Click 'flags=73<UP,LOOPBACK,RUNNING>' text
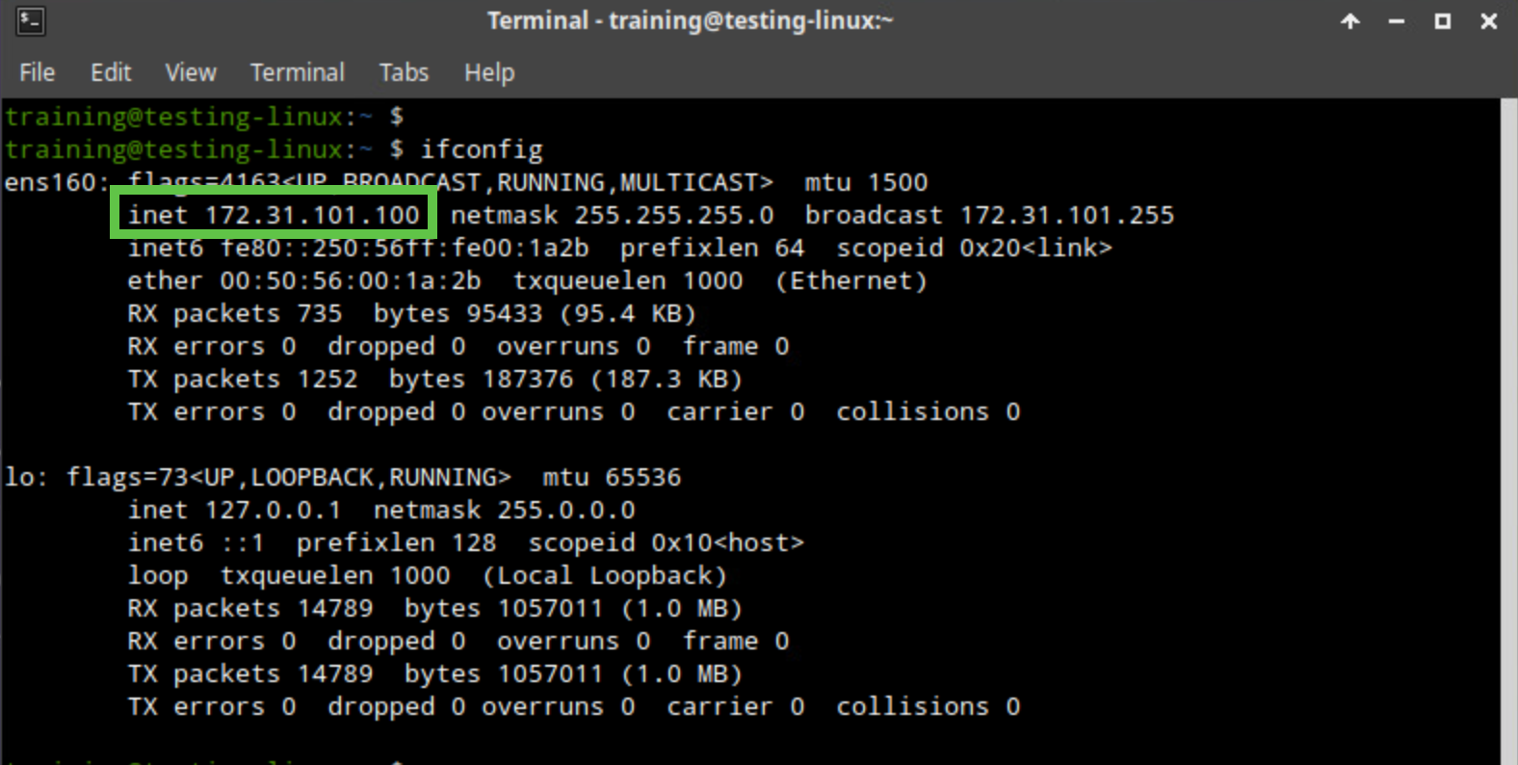The image size is (1518, 765). (289, 477)
